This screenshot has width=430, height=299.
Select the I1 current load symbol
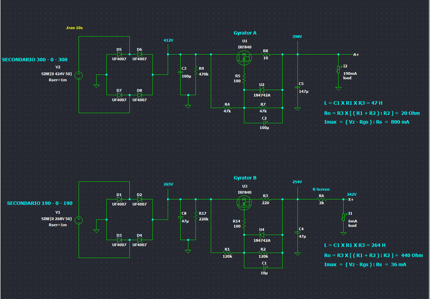tap(344, 217)
